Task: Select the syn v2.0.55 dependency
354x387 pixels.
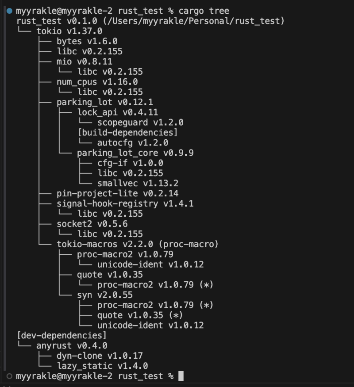Action: tap(105, 295)
